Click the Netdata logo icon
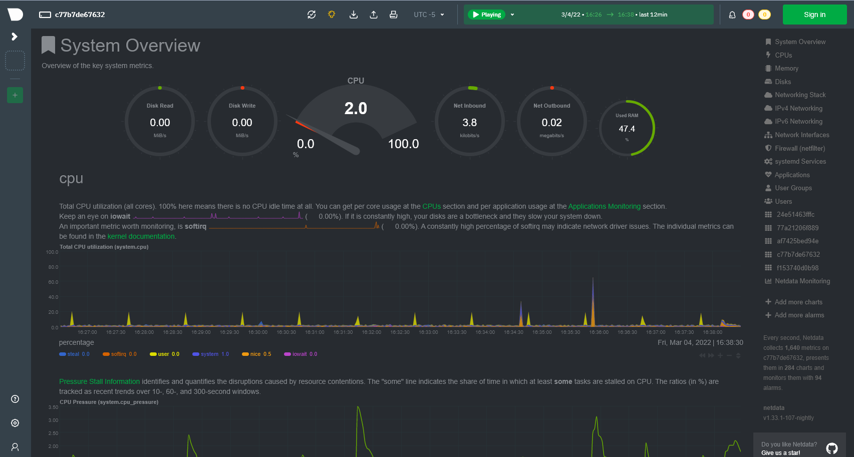The image size is (854, 457). pos(15,15)
